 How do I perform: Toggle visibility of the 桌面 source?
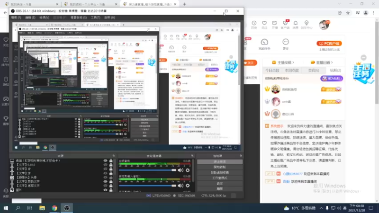(x=105, y=160)
